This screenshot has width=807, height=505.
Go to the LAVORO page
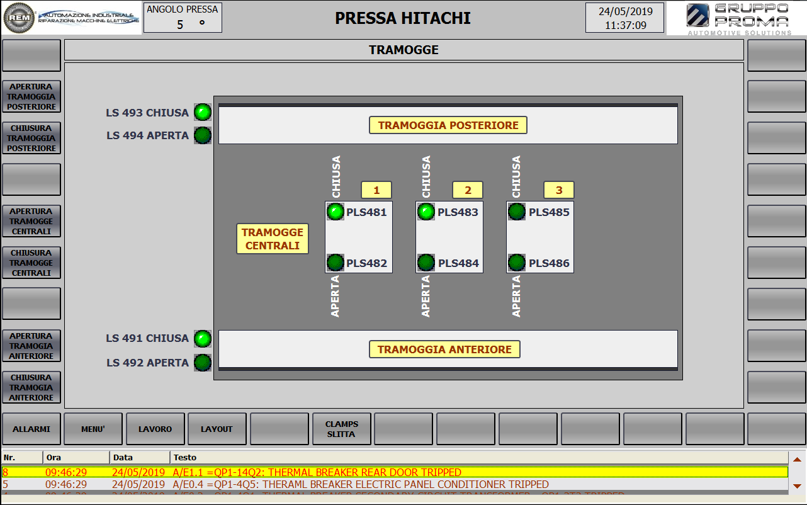pos(155,429)
